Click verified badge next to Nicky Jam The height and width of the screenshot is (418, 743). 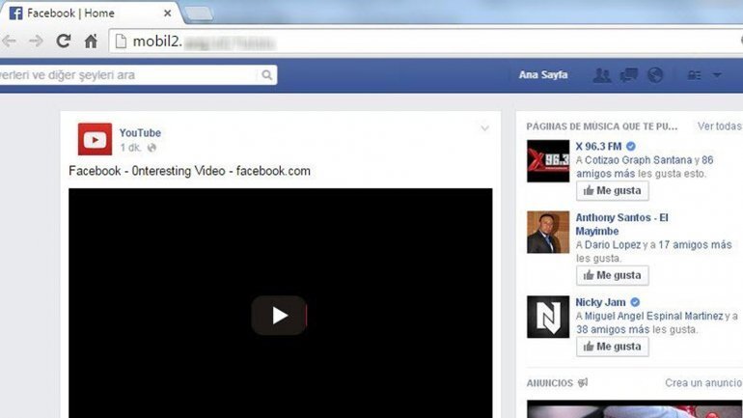[x=635, y=302]
